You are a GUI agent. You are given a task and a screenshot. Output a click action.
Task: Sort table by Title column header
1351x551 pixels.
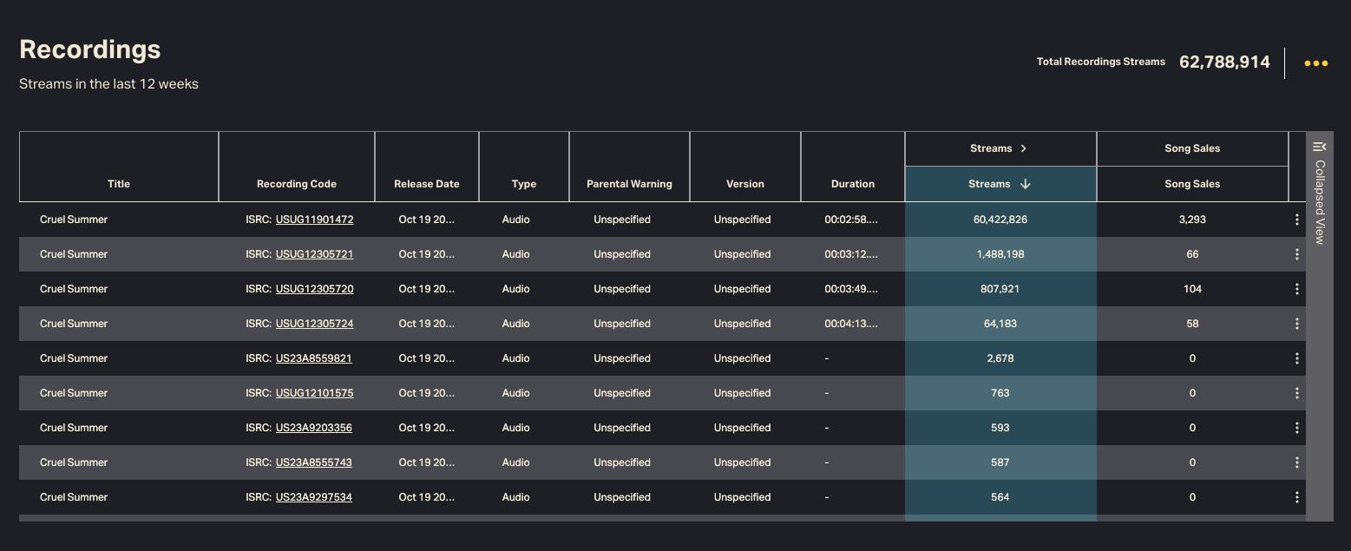119,184
